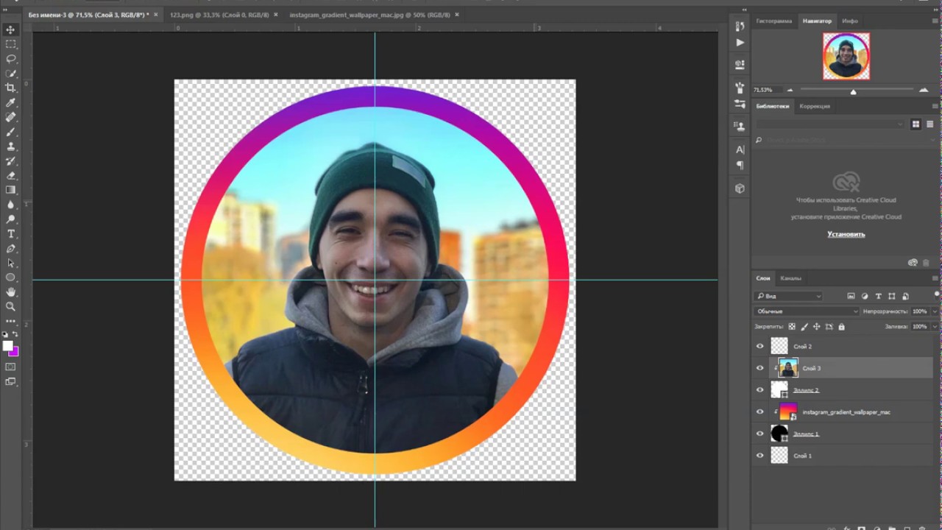Toggle lock all (padlock icon)

tap(841, 326)
